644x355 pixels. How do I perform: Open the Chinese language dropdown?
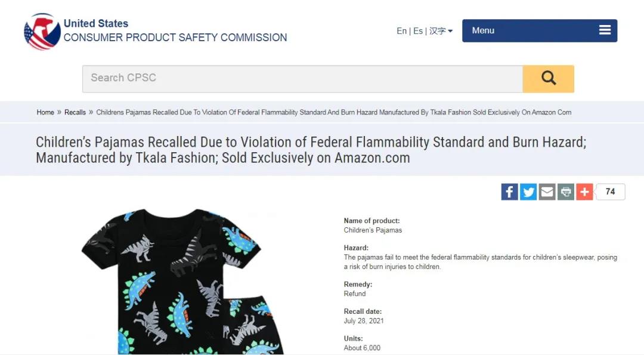tap(441, 31)
